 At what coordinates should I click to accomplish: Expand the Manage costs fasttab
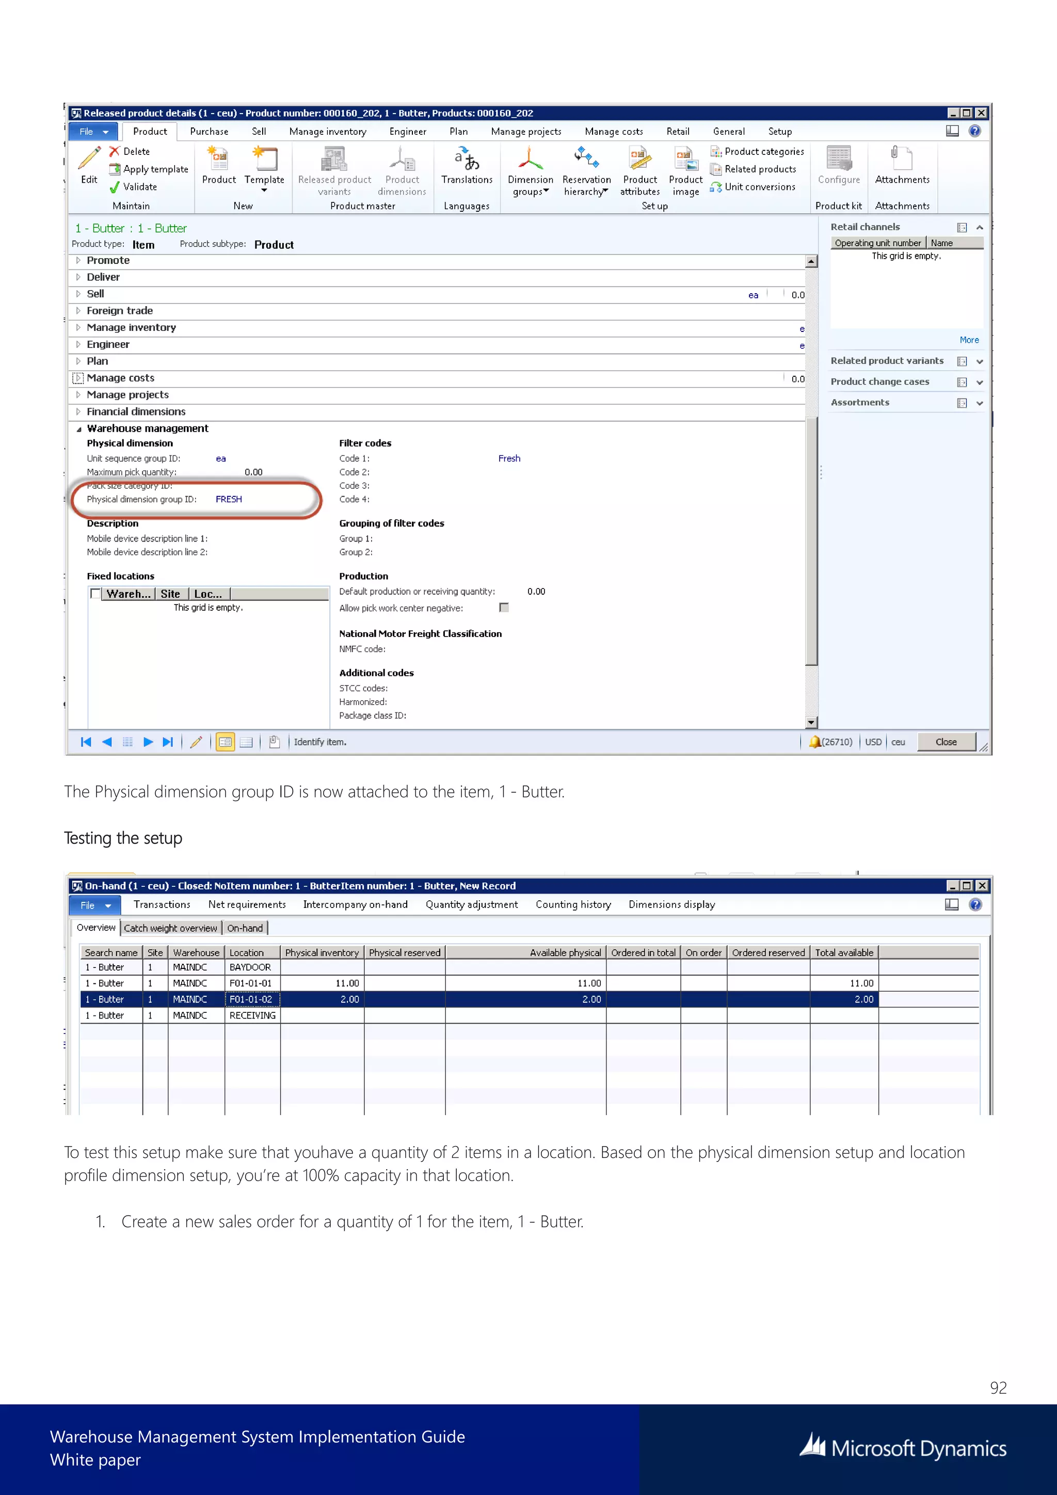coord(78,378)
